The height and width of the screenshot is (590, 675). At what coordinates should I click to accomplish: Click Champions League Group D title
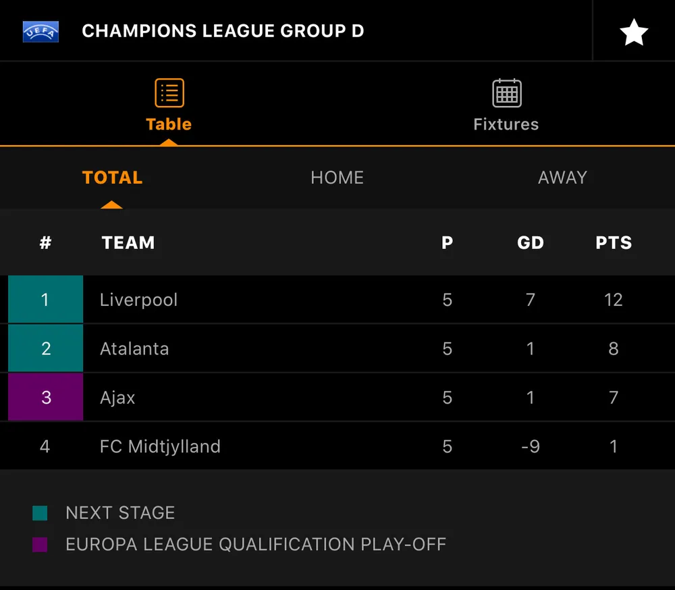pyautogui.click(x=223, y=32)
